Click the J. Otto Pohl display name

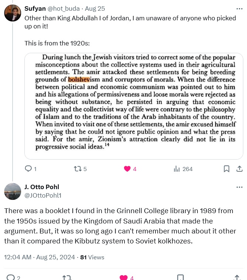[x=42, y=187]
